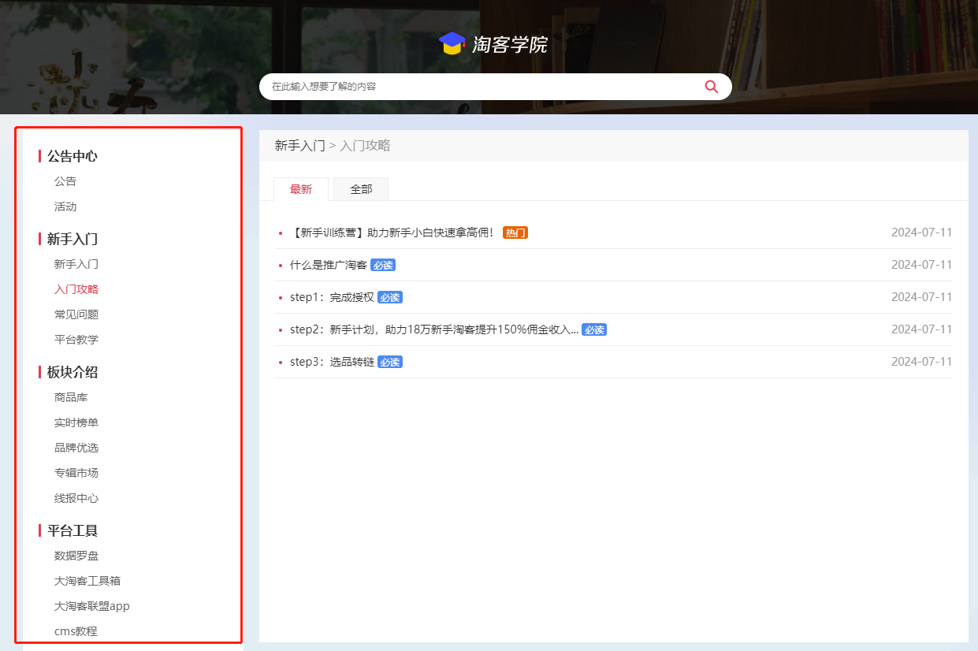Open 公告 in the sidebar

click(65, 181)
